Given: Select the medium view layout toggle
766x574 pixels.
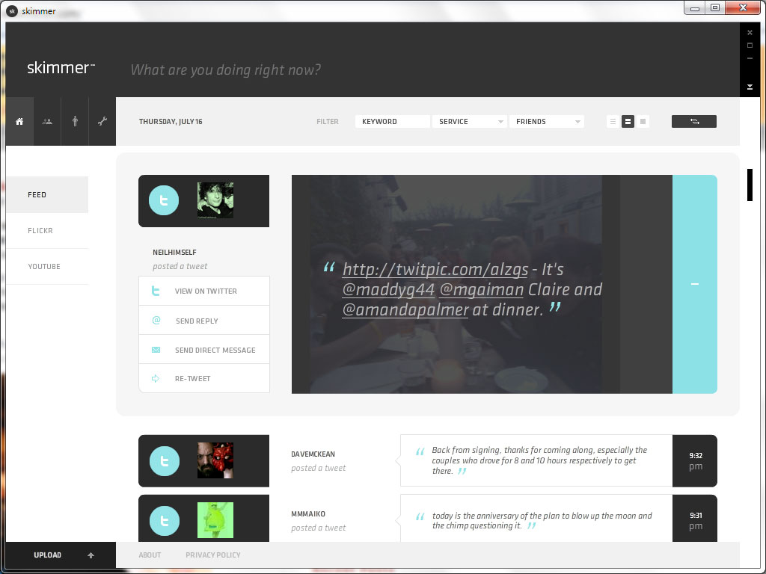Looking at the screenshot, I should pos(628,121).
